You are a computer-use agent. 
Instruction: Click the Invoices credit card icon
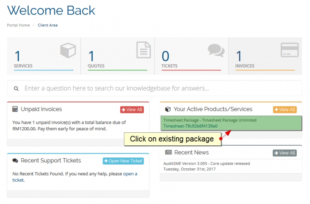coord(290,50)
